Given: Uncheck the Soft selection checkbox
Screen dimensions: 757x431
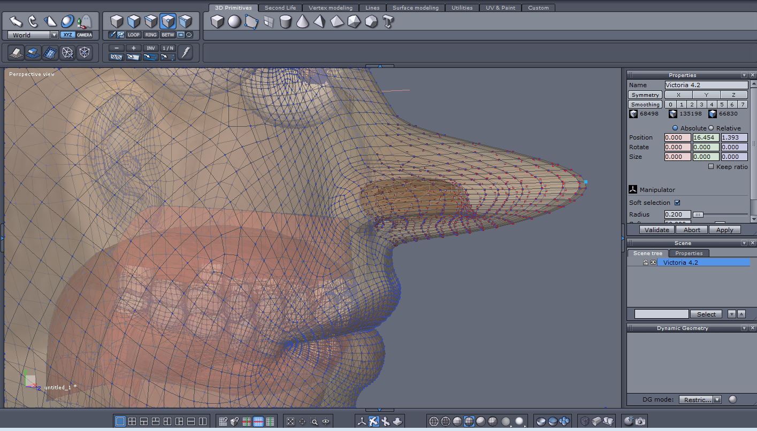Looking at the screenshot, I should pos(677,203).
